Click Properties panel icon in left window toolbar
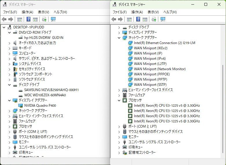 click(35, 19)
